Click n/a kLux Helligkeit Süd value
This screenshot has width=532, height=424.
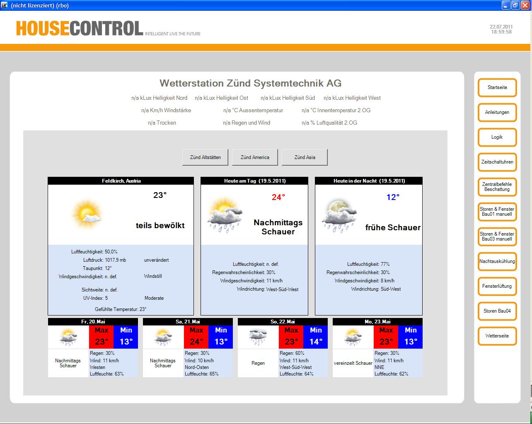(288, 98)
